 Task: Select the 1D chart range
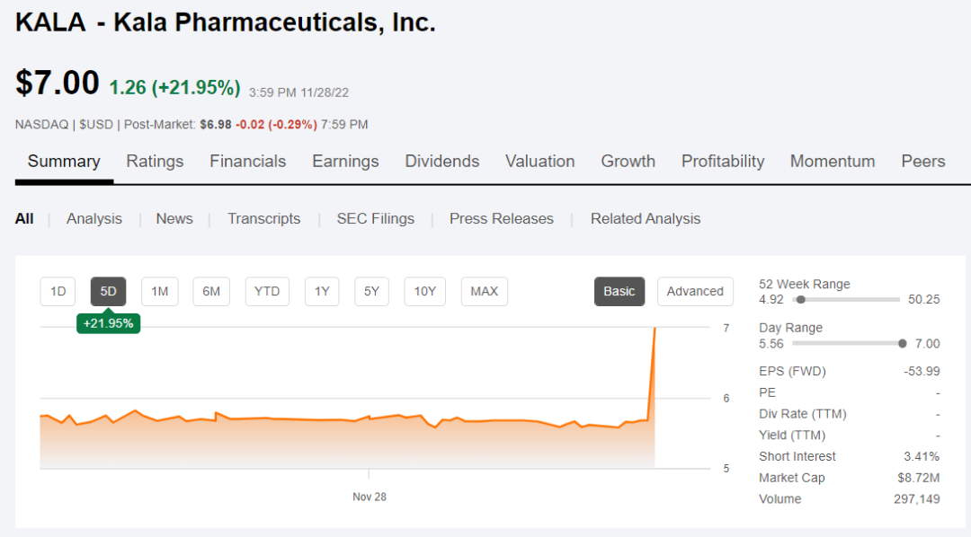point(58,291)
